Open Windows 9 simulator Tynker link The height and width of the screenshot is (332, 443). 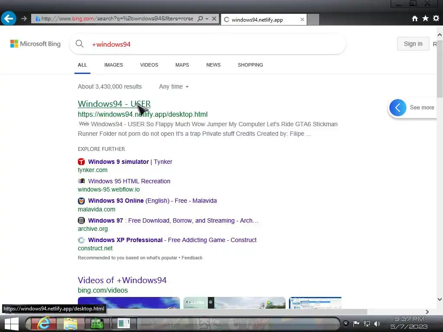pyautogui.click(x=130, y=162)
